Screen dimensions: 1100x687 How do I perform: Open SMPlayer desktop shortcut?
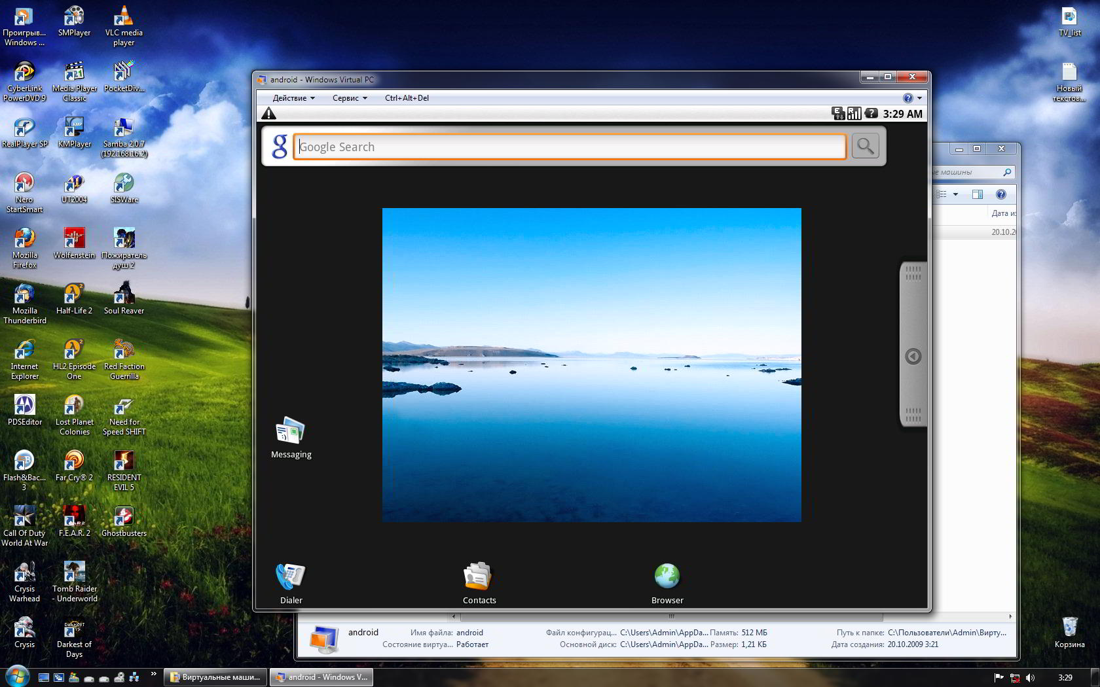(x=74, y=22)
